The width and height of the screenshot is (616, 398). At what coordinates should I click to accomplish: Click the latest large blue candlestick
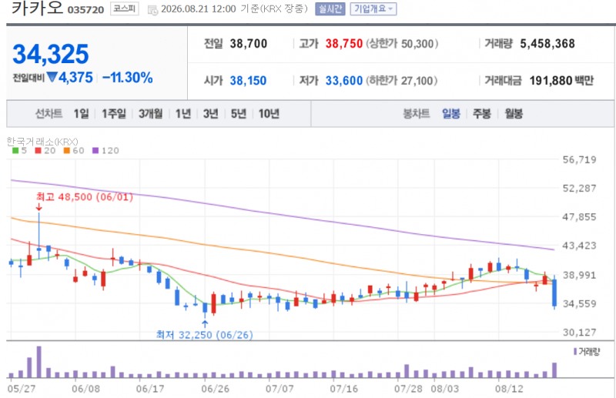[x=554, y=293]
